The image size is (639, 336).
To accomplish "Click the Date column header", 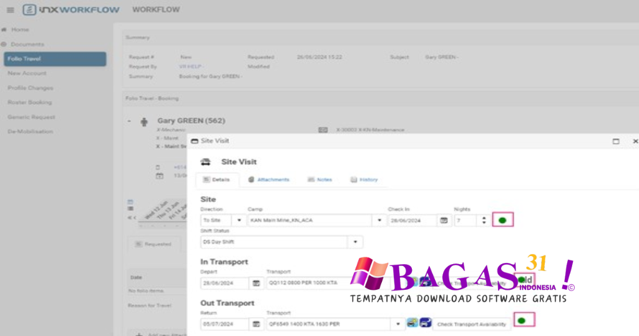I will (x=136, y=278).
